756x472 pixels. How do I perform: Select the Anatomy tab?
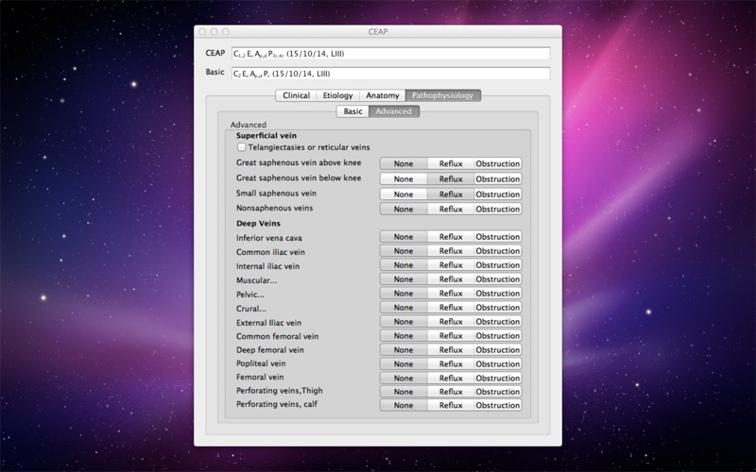[382, 95]
